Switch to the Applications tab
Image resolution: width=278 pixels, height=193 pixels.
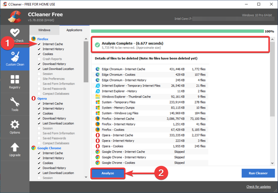tap(74, 30)
